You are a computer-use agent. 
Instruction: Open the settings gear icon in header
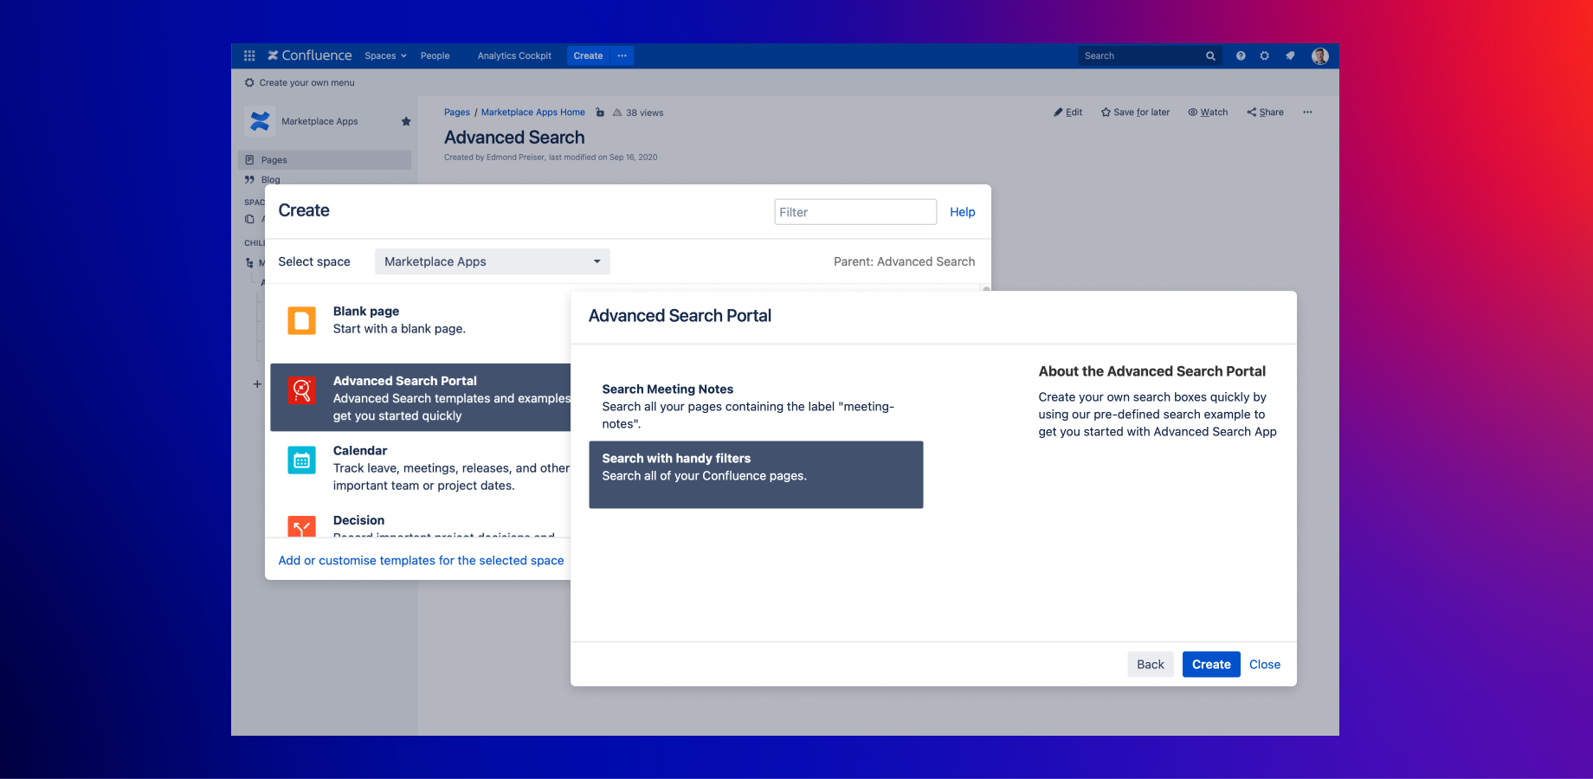coord(1265,55)
